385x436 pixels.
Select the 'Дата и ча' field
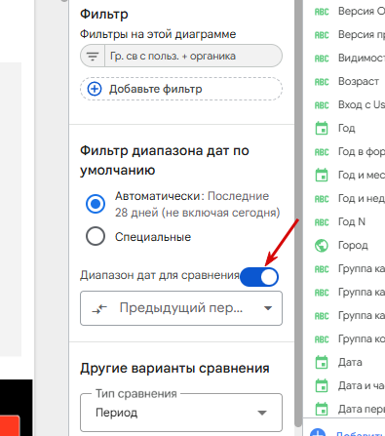(x=362, y=385)
